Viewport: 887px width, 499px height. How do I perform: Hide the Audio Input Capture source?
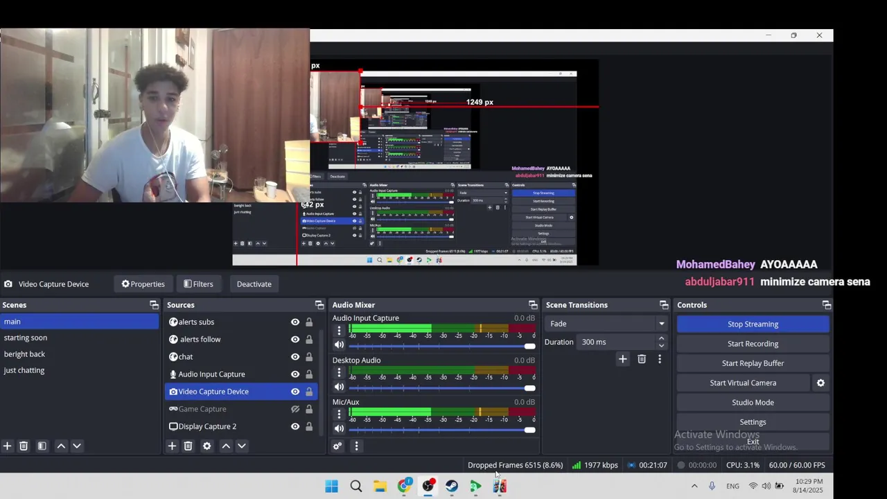[295, 374]
